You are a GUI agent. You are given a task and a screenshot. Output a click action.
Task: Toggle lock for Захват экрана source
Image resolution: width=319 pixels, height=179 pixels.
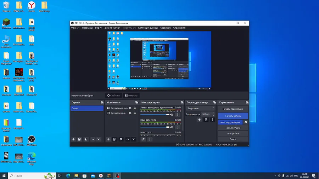coord(135,113)
